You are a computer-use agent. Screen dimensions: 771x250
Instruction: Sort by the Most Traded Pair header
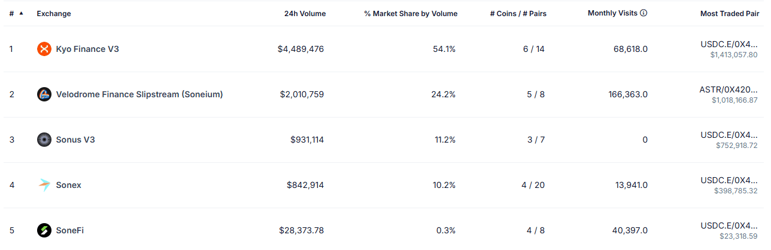pyautogui.click(x=730, y=14)
